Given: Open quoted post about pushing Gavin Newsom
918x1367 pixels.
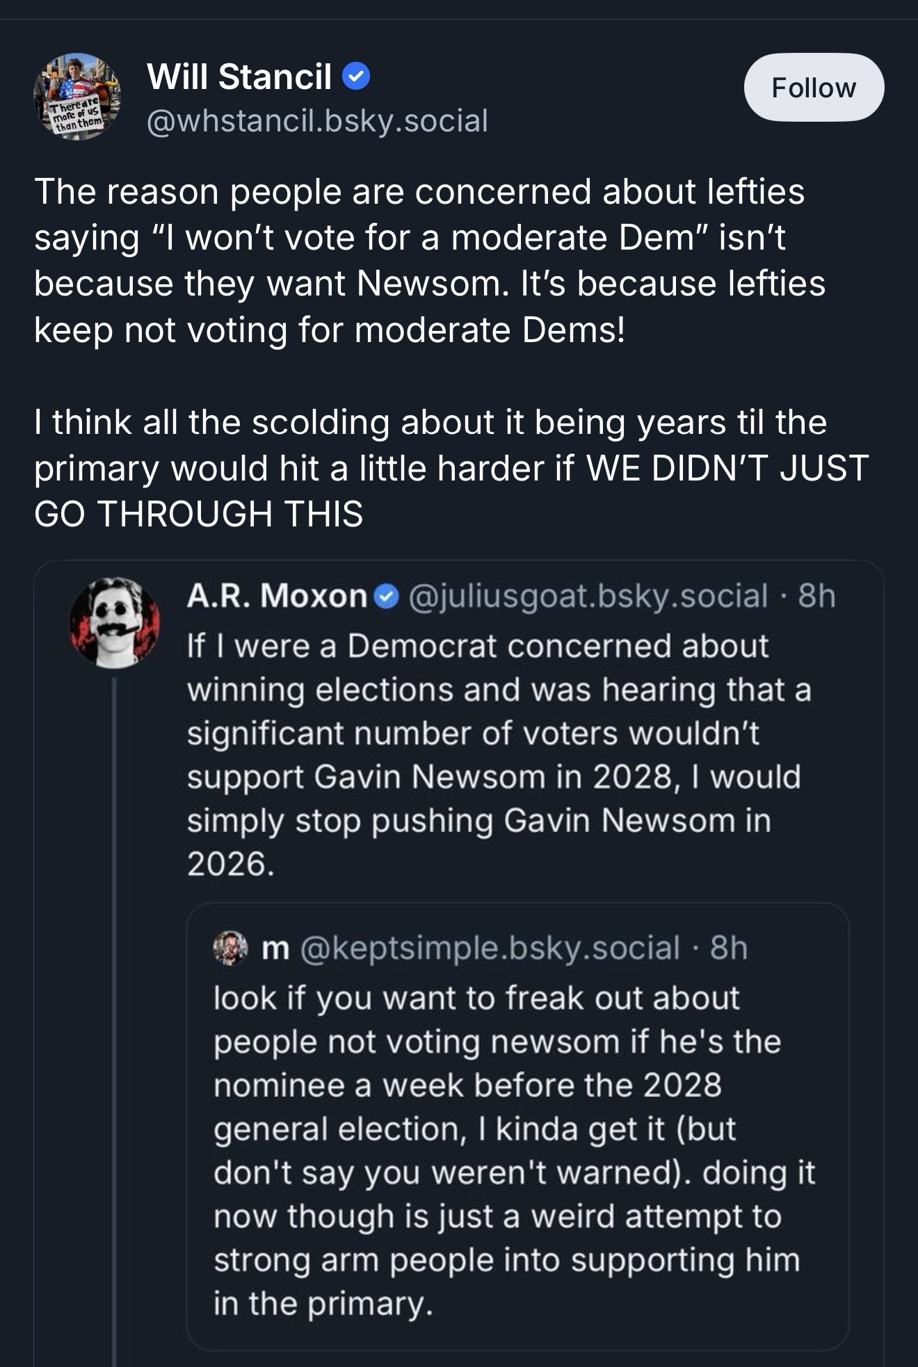Looking at the screenshot, I should point(494,755).
